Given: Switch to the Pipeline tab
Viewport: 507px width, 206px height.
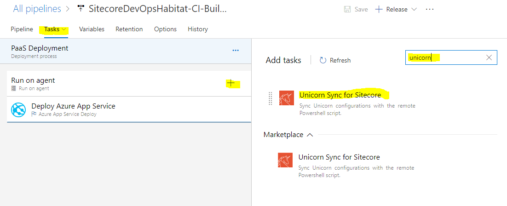Looking at the screenshot, I should (x=22, y=29).
